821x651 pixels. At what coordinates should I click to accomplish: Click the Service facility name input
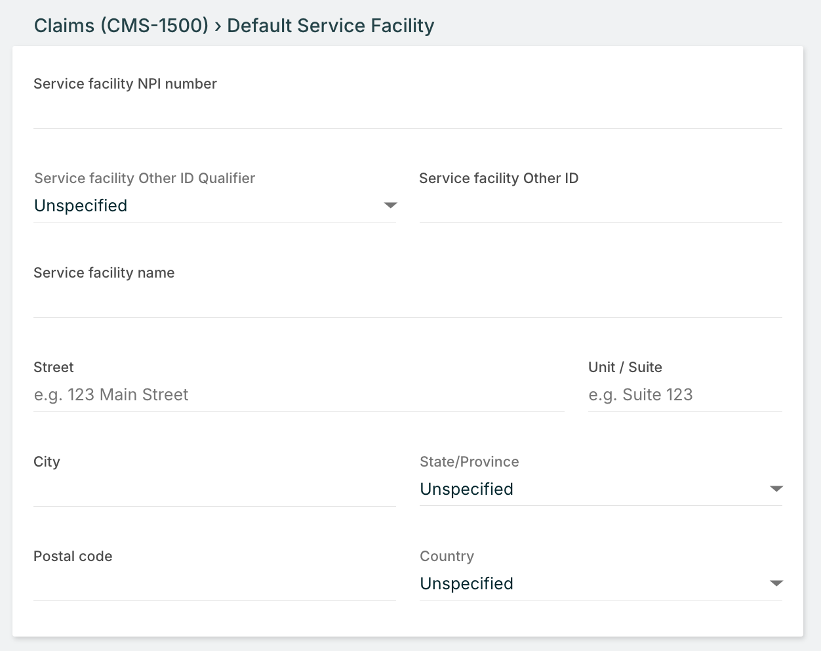click(407, 301)
